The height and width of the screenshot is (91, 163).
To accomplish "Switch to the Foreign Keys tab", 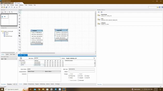I will point(31,84).
